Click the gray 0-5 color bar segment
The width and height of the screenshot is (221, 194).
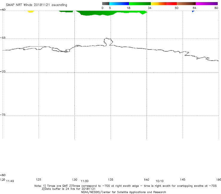(106, 4)
